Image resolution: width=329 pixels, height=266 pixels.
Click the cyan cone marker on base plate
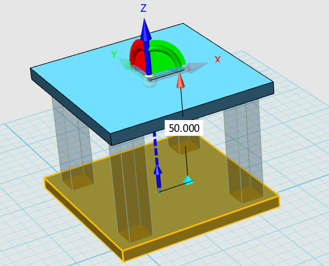pos(188,180)
